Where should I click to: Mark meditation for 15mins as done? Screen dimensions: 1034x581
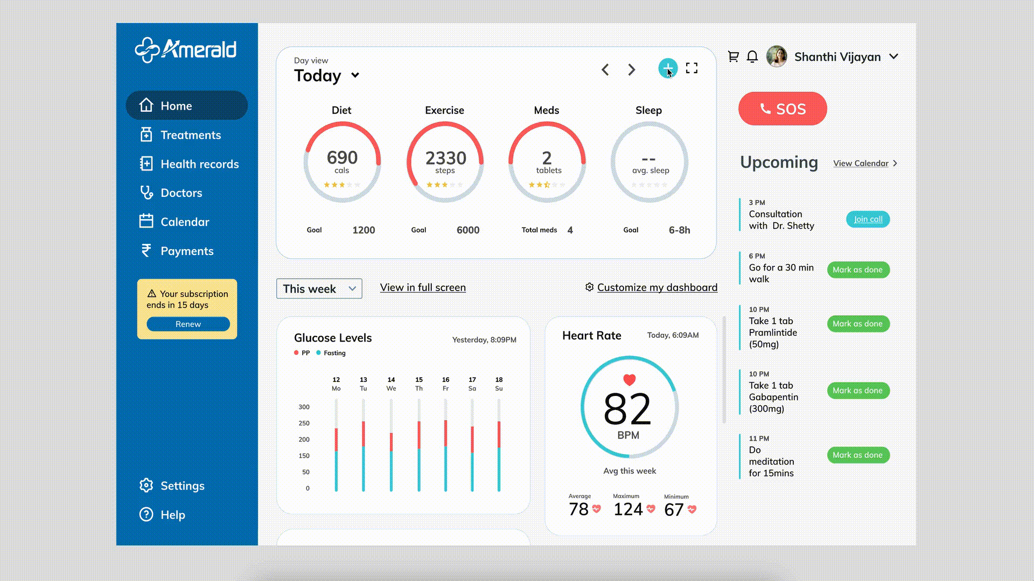[858, 455]
